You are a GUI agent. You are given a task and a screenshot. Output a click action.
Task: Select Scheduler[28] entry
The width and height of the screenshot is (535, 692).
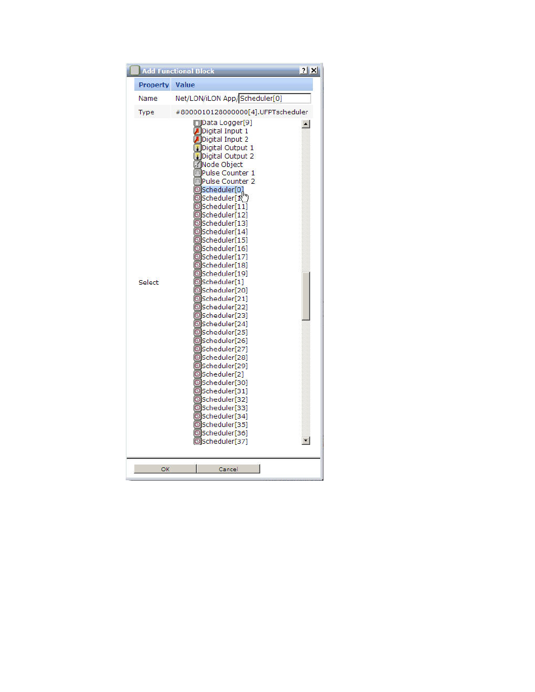point(224,358)
